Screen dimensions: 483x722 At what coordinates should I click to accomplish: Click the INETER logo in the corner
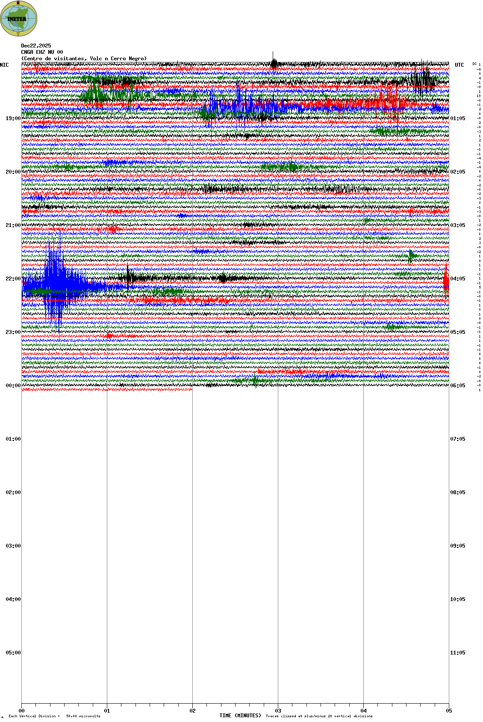point(19,18)
